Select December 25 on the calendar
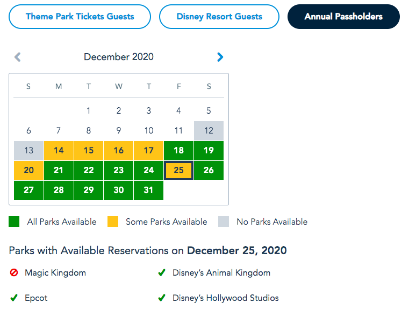The image size is (409, 318). (x=178, y=170)
